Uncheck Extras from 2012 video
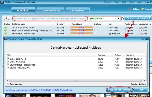 (x=8, y=62)
